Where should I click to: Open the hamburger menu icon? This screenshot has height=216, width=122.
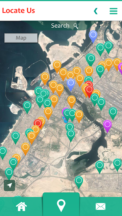pos(114,11)
